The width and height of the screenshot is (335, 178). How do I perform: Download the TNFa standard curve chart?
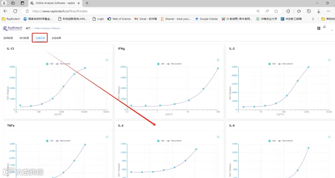[x=107, y=137]
